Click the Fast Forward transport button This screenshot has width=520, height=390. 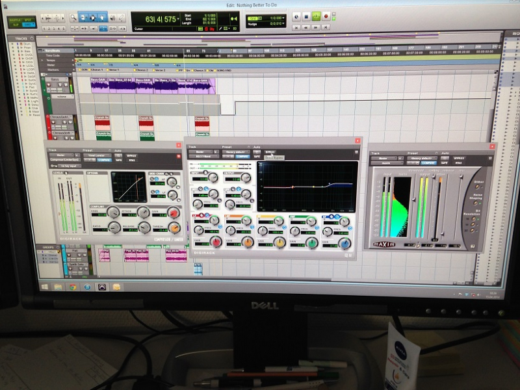(316, 27)
